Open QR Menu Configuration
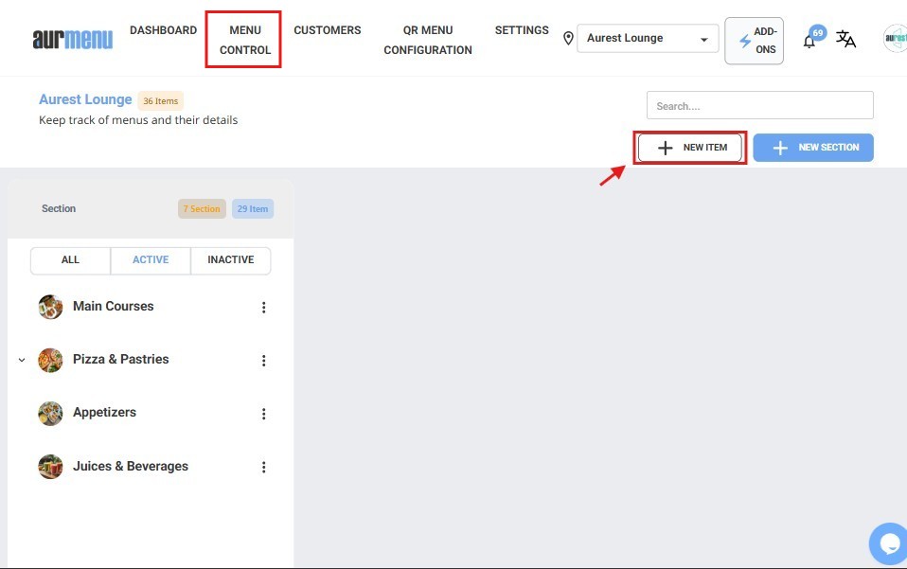 [x=427, y=40]
